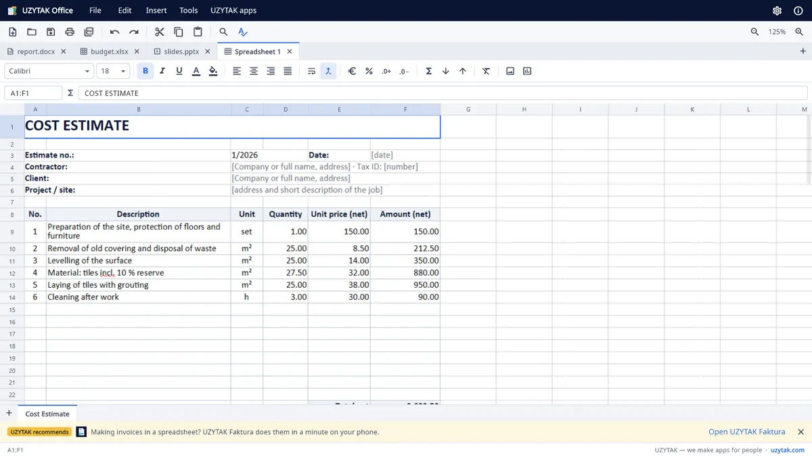Create a new document with the toolbar icon

click(13, 32)
